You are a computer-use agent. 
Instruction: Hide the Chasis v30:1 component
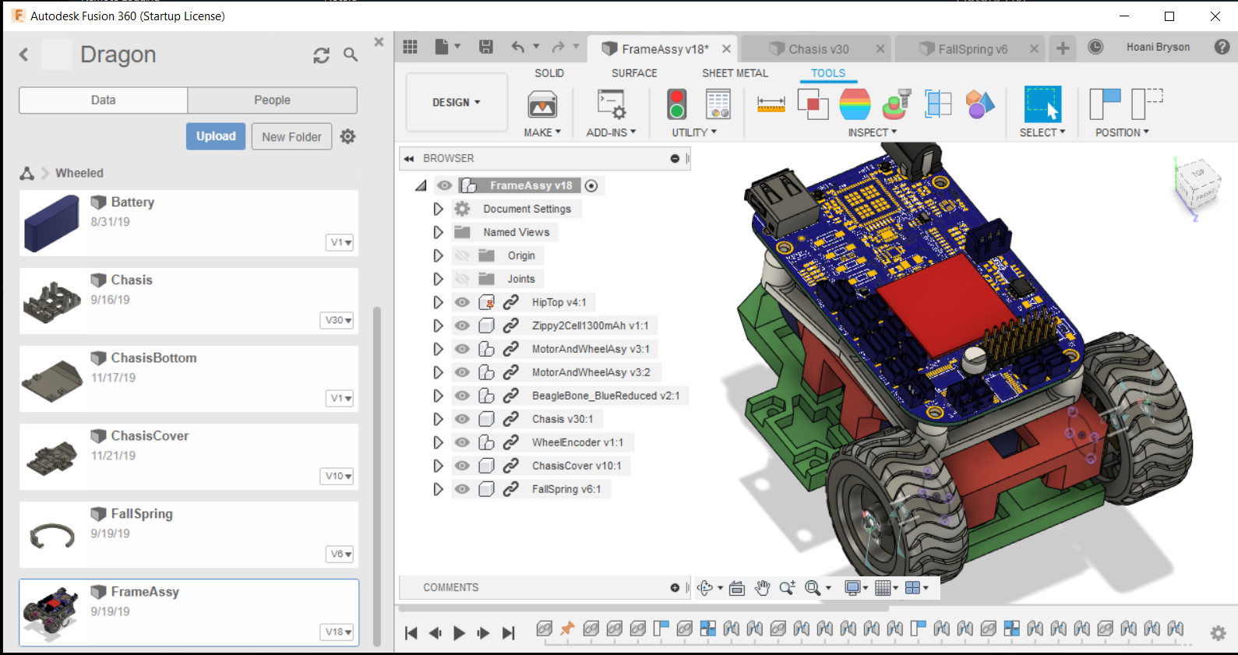462,419
